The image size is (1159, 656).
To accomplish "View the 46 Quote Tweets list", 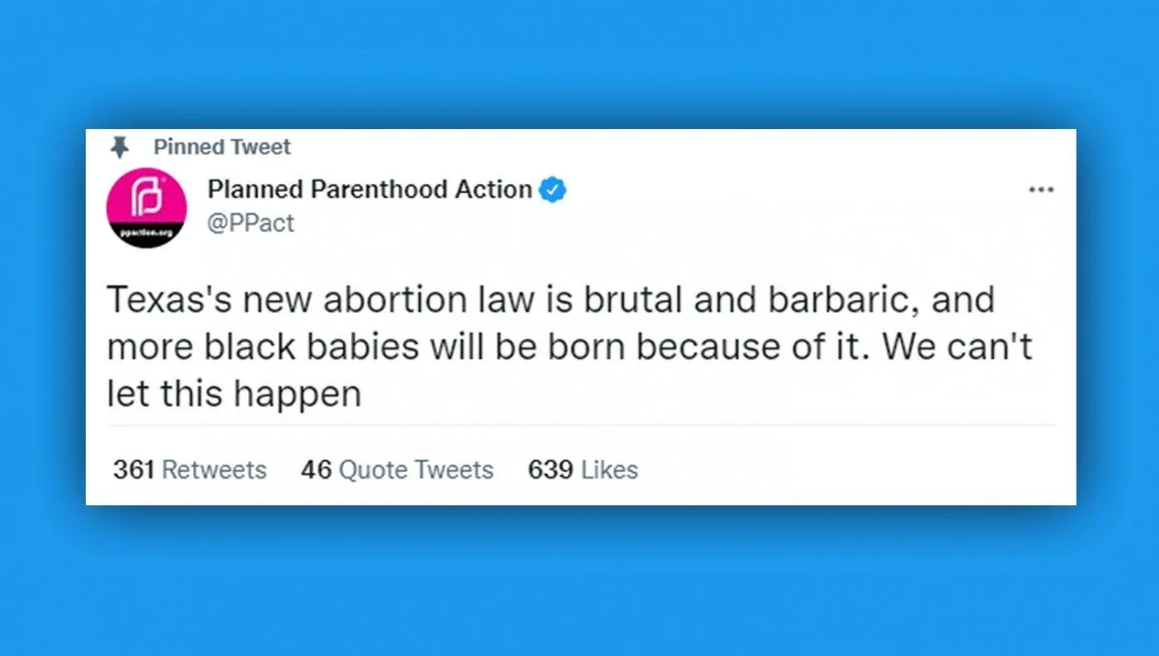I will tap(397, 470).
